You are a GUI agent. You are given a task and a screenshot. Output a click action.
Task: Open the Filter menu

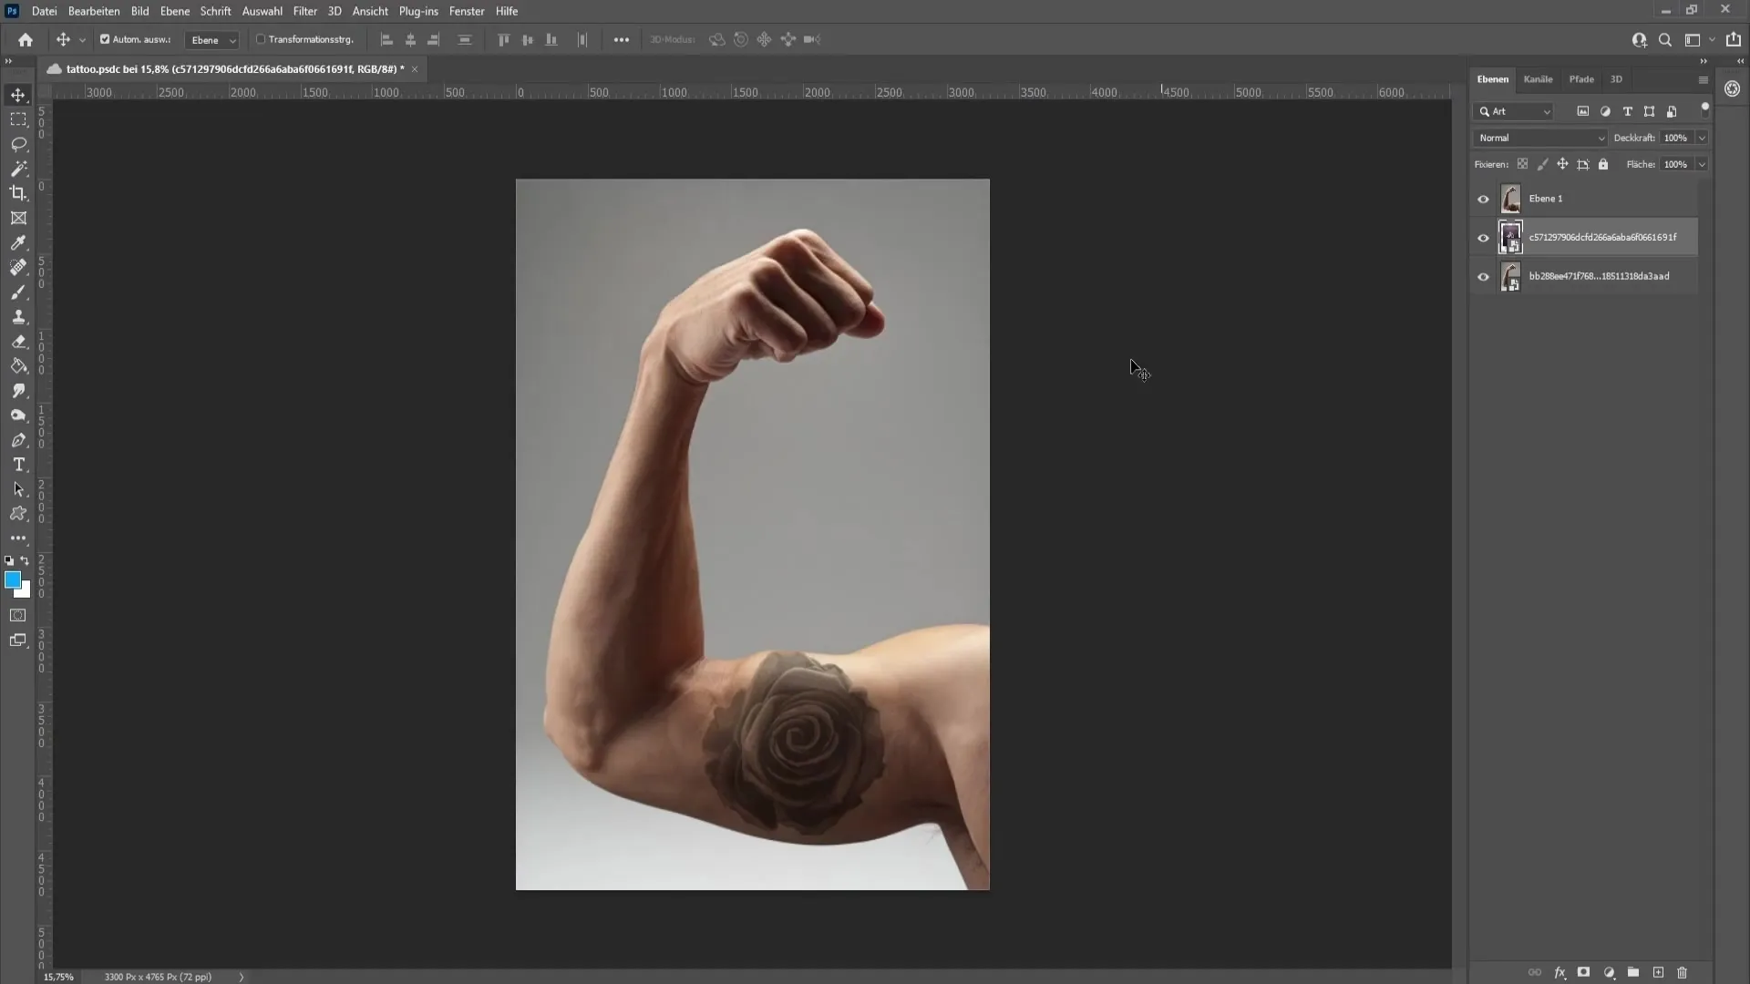tap(304, 11)
